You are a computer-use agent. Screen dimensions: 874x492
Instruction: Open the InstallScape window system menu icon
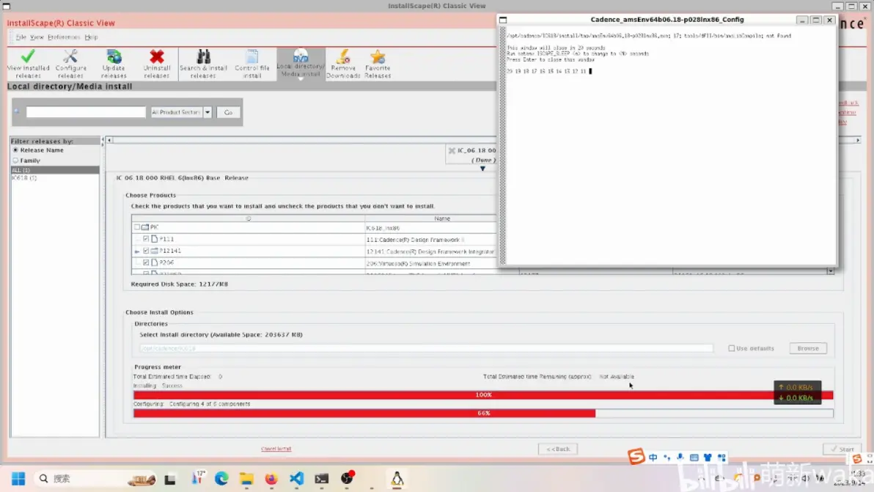(x=7, y=6)
